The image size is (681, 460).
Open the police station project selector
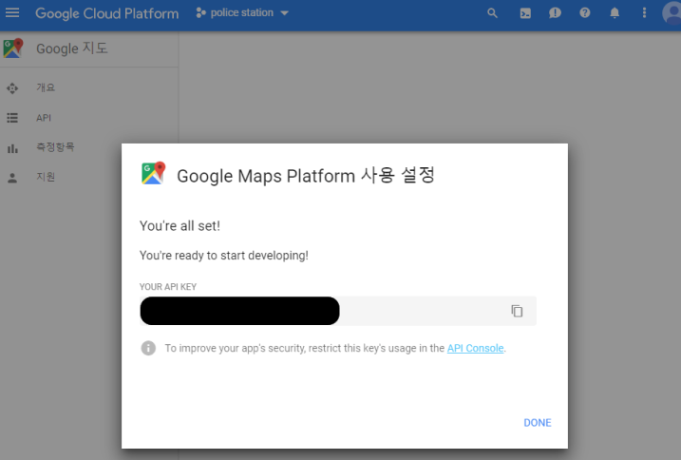click(x=242, y=12)
